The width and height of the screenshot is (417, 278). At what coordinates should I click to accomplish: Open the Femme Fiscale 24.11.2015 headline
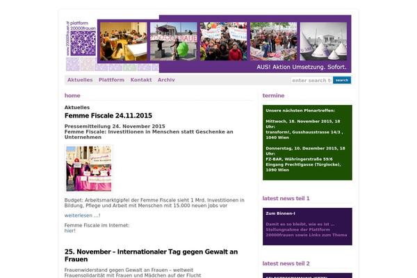click(x=108, y=116)
